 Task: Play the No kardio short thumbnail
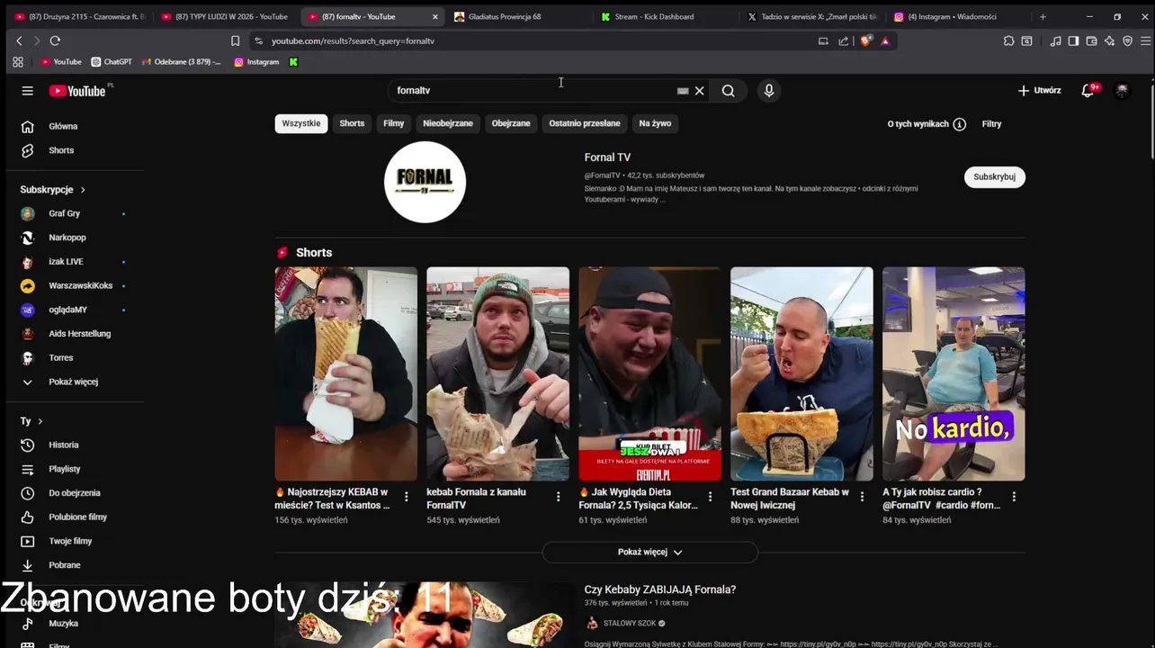pyautogui.click(x=954, y=373)
